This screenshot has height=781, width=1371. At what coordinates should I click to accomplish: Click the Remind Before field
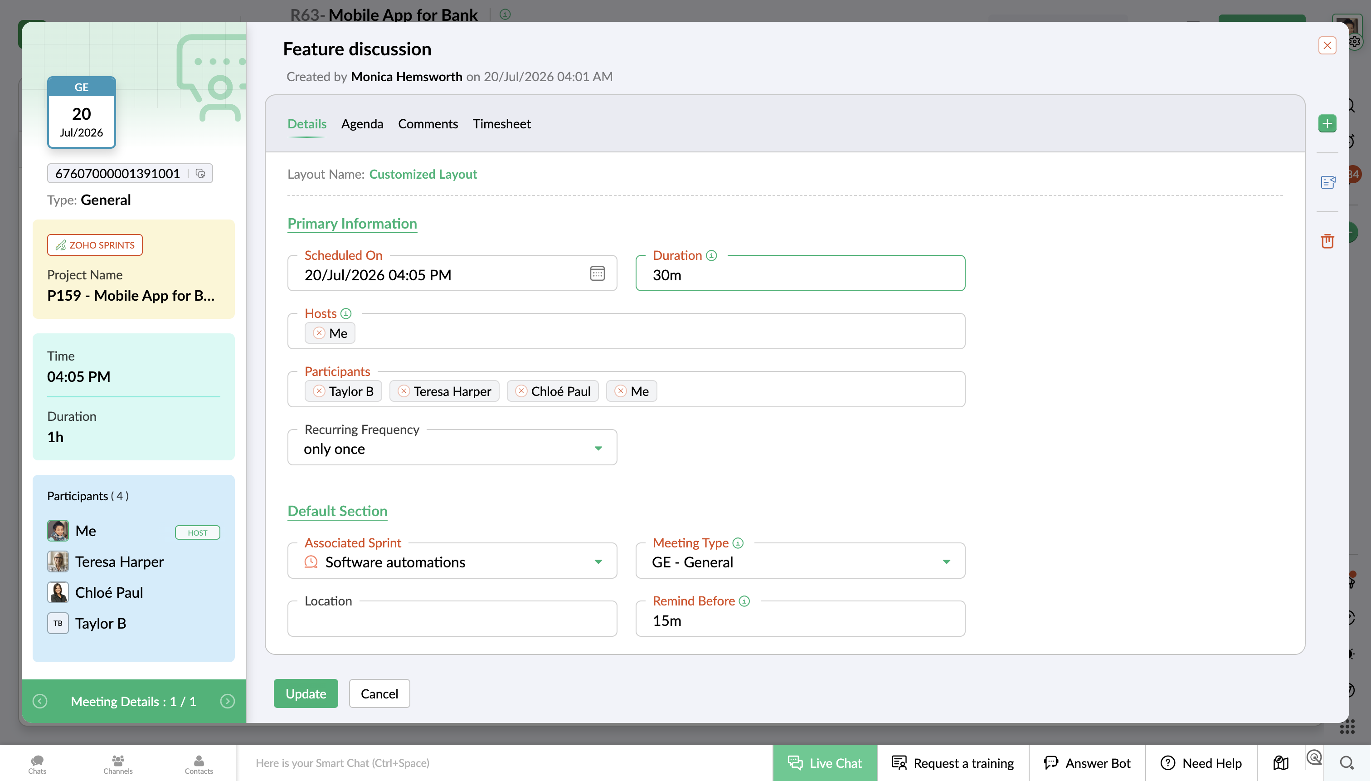(x=800, y=619)
